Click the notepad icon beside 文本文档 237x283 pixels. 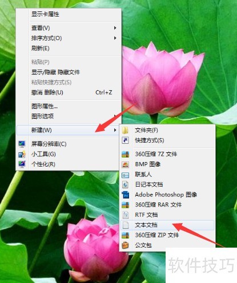point(125,225)
